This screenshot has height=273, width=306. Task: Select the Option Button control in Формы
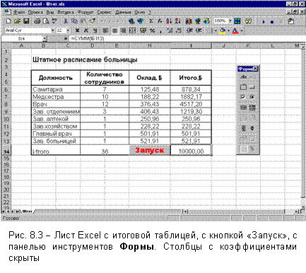coord(252,97)
